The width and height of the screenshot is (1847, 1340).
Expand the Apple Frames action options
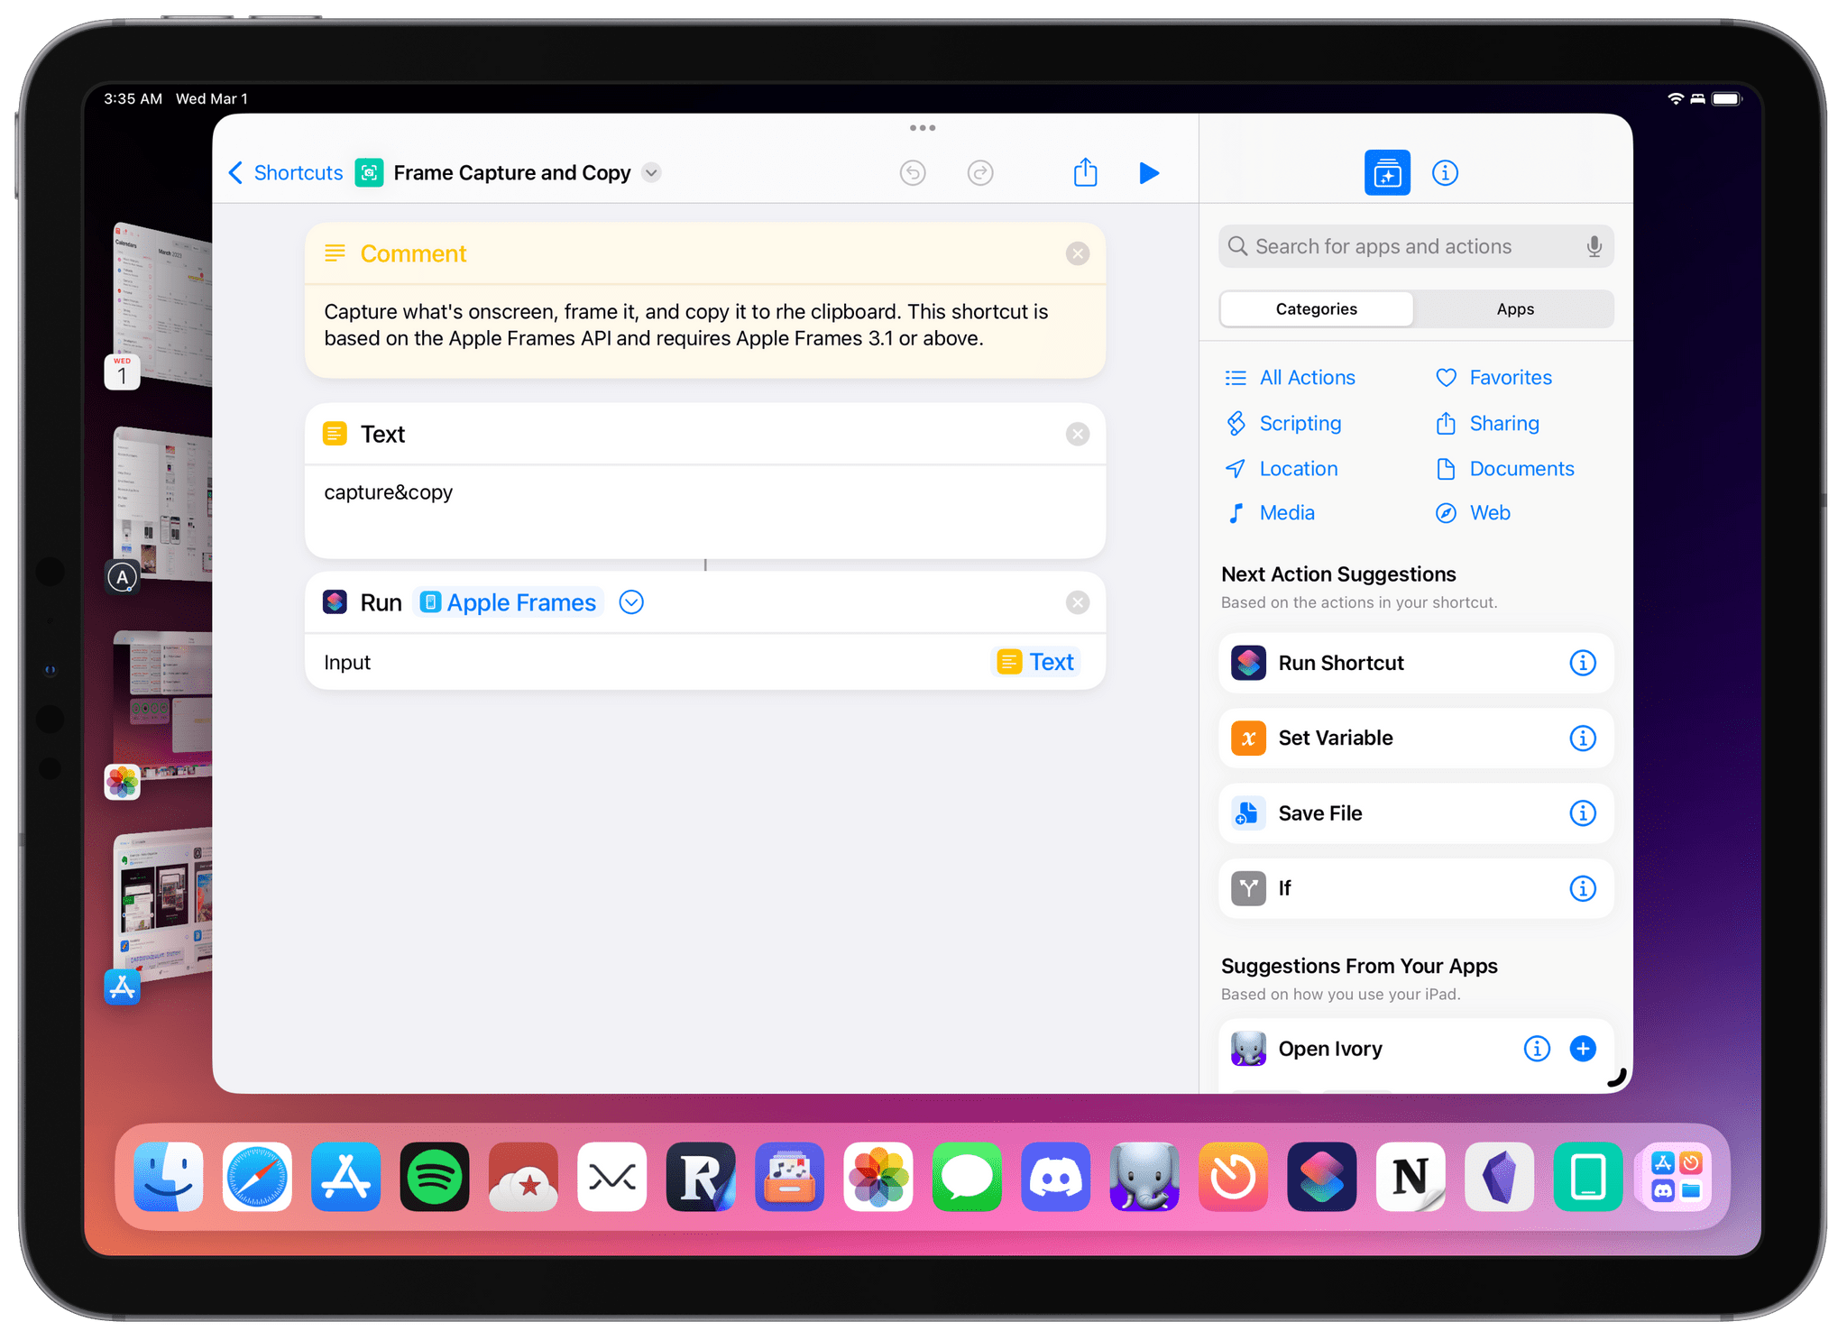631,602
